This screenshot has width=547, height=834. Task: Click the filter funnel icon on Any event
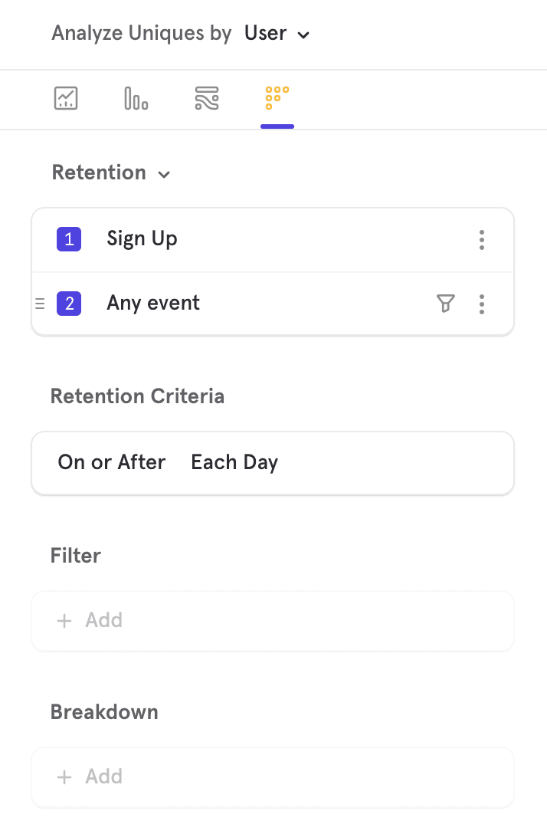pyautogui.click(x=445, y=304)
